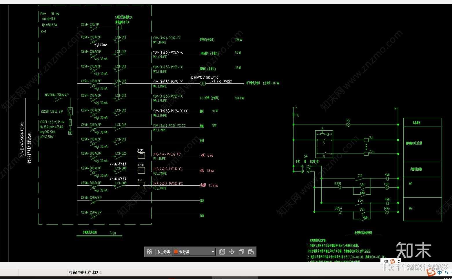The height and width of the screenshot is (279, 452).
Task: Toggle the 中 Chinese input mode indicator
Action: (440, 272)
